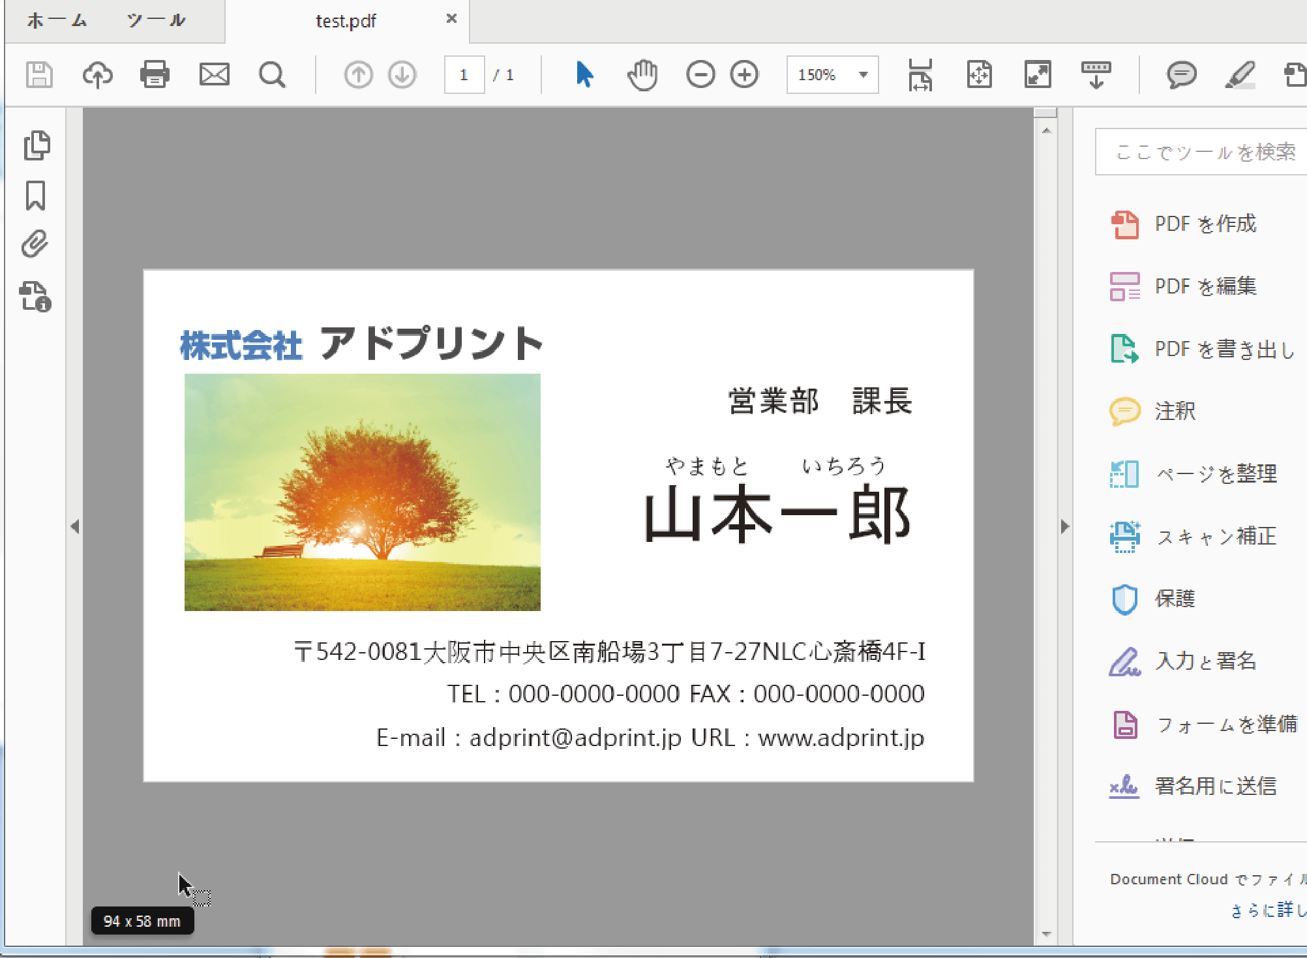Open the PDF を編集 tool
Image resolution: width=1307 pixels, height=958 pixels.
tap(1183, 286)
